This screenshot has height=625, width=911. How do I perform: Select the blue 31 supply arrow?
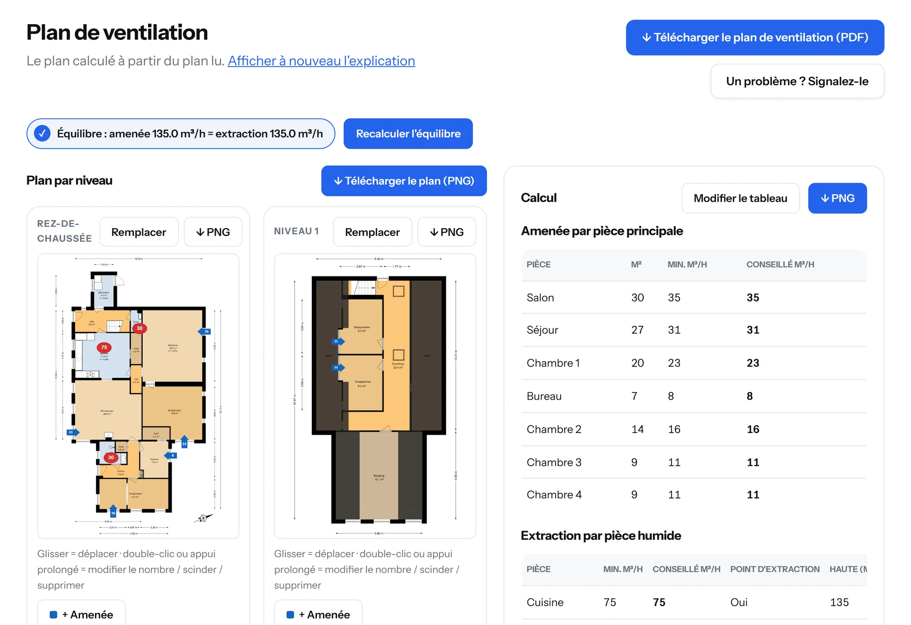[73, 432]
